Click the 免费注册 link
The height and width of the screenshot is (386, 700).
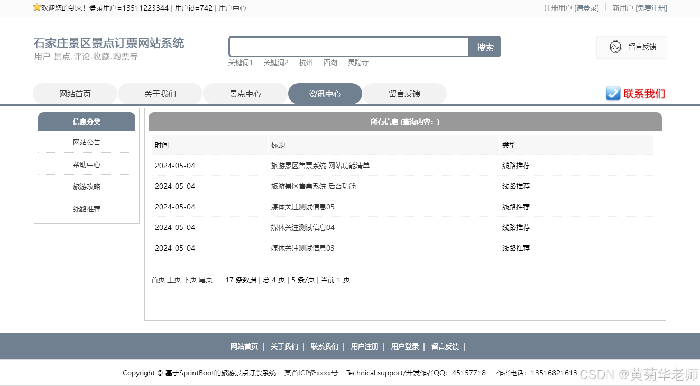click(x=651, y=8)
